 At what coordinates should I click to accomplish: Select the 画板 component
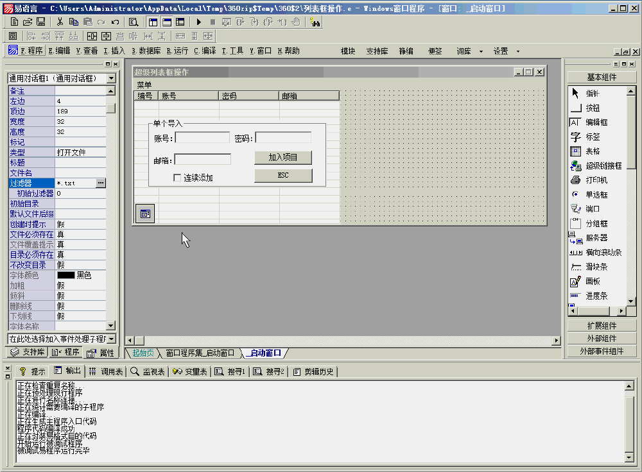coord(592,281)
